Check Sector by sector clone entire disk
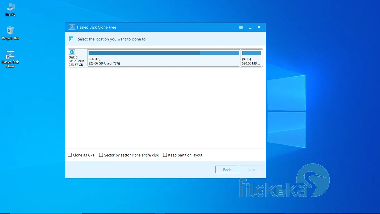The height and width of the screenshot is (214, 380). point(101,155)
